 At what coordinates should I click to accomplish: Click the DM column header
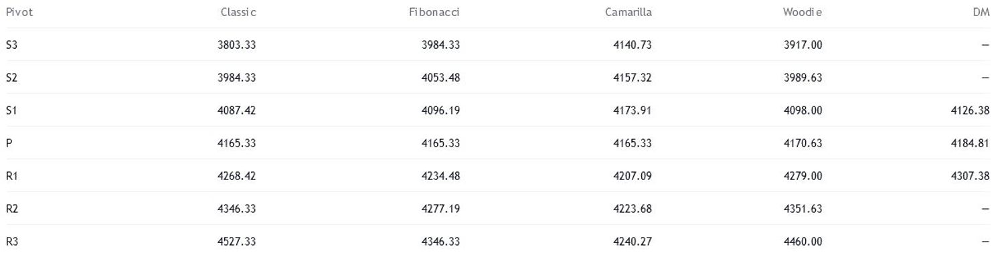(981, 12)
